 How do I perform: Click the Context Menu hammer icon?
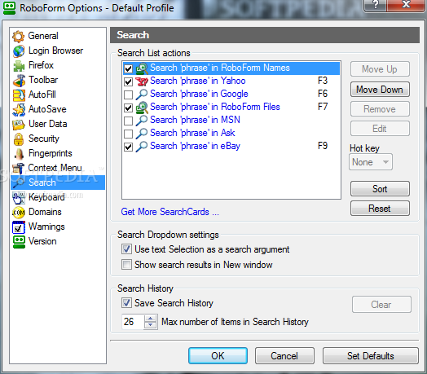(x=19, y=169)
